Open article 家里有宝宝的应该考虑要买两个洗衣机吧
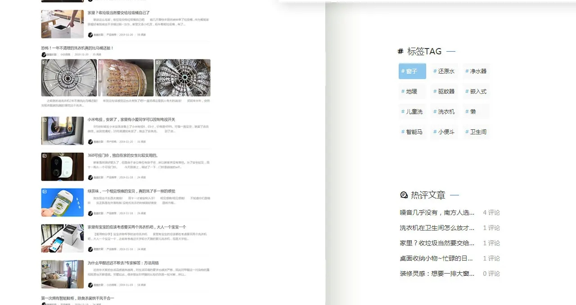Image resolution: width=576 pixels, height=305 pixels. tap(137, 227)
